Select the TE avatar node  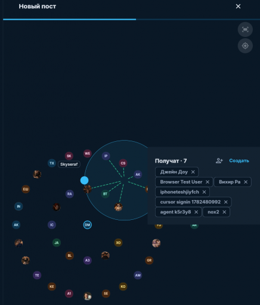point(37,275)
